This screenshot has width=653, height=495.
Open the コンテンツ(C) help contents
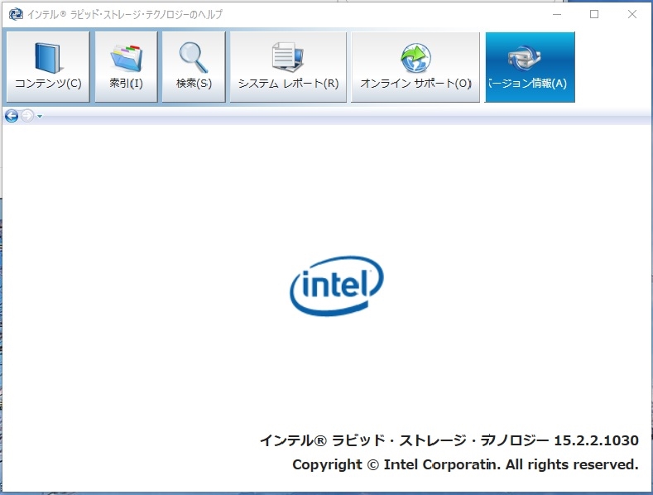click(x=48, y=67)
